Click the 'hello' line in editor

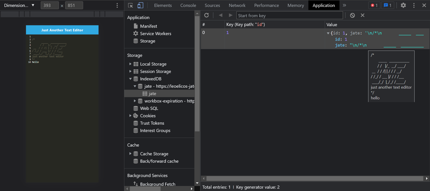click(x=35, y=62)
